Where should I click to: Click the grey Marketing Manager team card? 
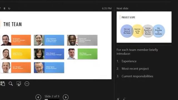[88, 40]
